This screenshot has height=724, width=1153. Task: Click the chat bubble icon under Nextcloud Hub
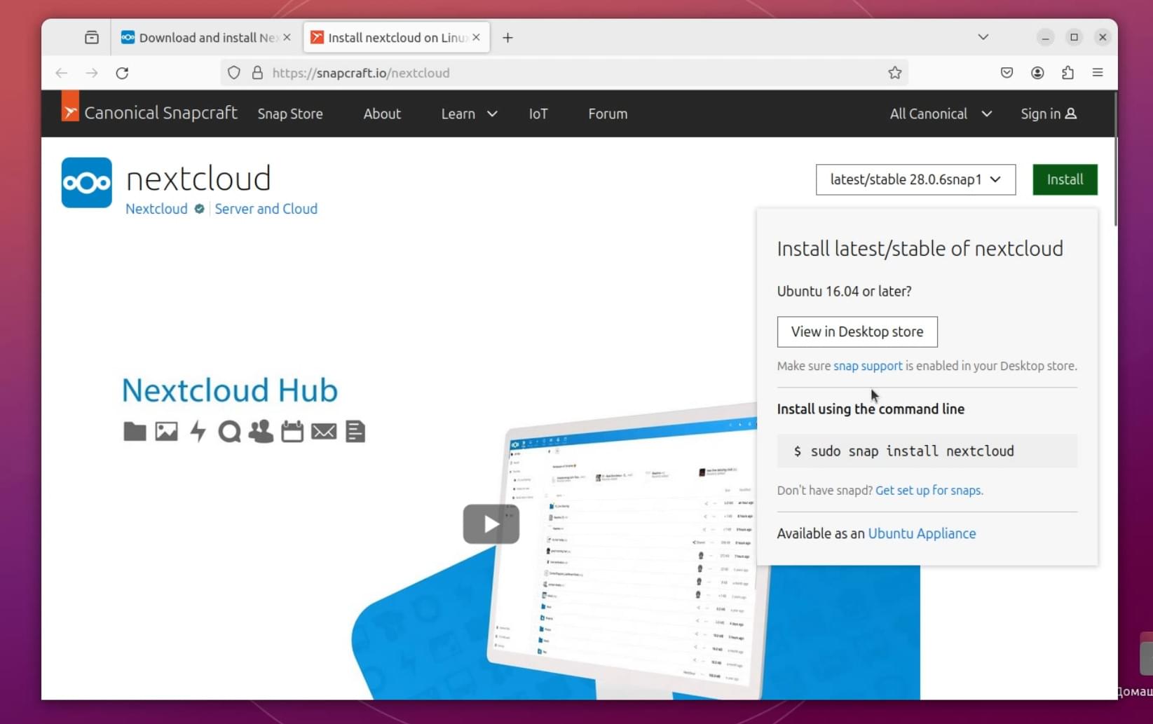pos(229,432)
